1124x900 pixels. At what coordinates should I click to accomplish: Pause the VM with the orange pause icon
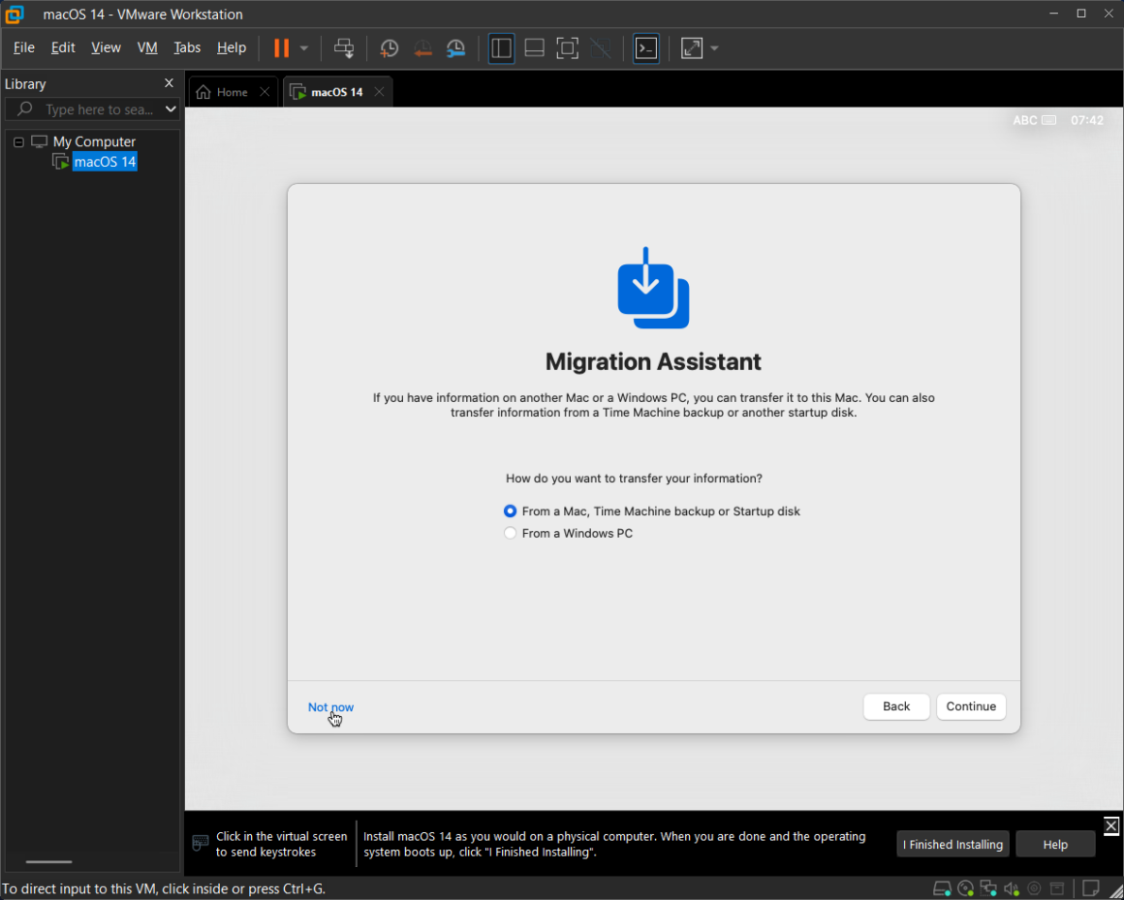tap(282, 48)
